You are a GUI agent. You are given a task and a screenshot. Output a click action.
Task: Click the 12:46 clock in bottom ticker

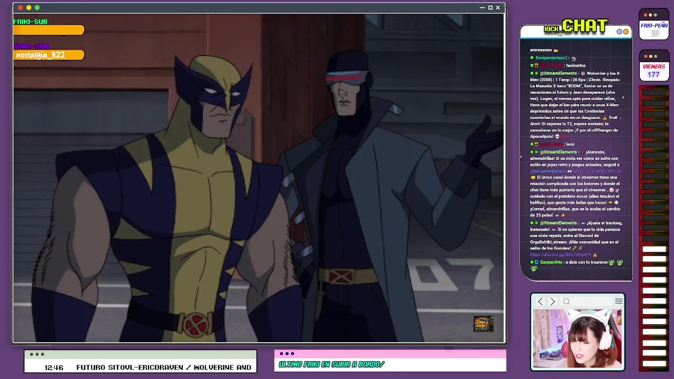tap(54, 367)
